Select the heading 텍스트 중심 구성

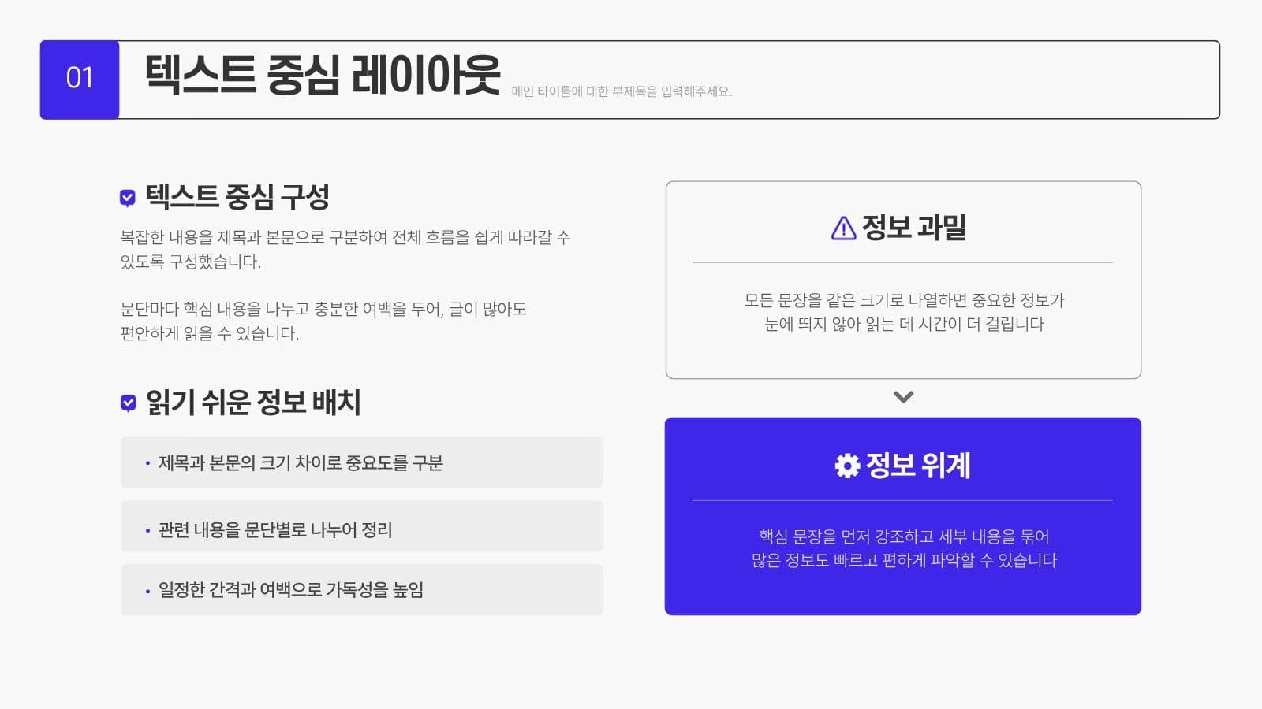click(x=237, y=197)
